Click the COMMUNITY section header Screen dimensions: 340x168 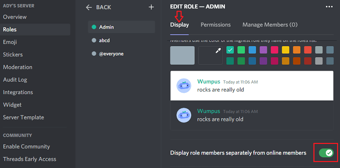(18, 135)
